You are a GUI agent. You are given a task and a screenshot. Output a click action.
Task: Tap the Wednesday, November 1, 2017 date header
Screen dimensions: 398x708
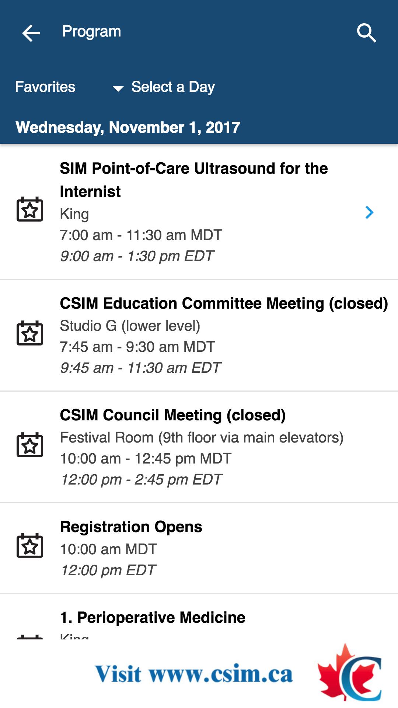tap(128, 128)
